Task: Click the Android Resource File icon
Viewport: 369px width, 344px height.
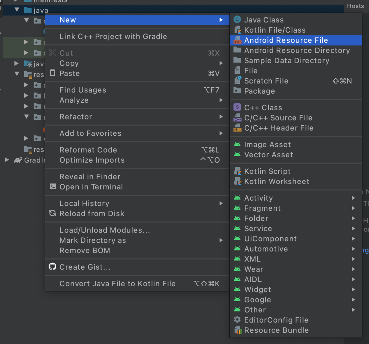Action: pyautogui.click(x=237, y=40)
